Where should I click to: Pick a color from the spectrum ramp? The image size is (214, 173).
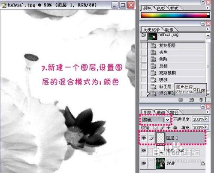click(x=174, y=15)
